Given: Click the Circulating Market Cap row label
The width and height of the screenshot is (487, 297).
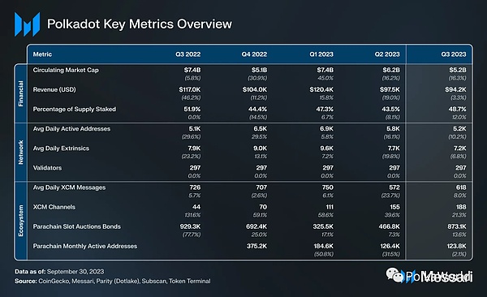Looking at the screenshot, I should [66, 70].
